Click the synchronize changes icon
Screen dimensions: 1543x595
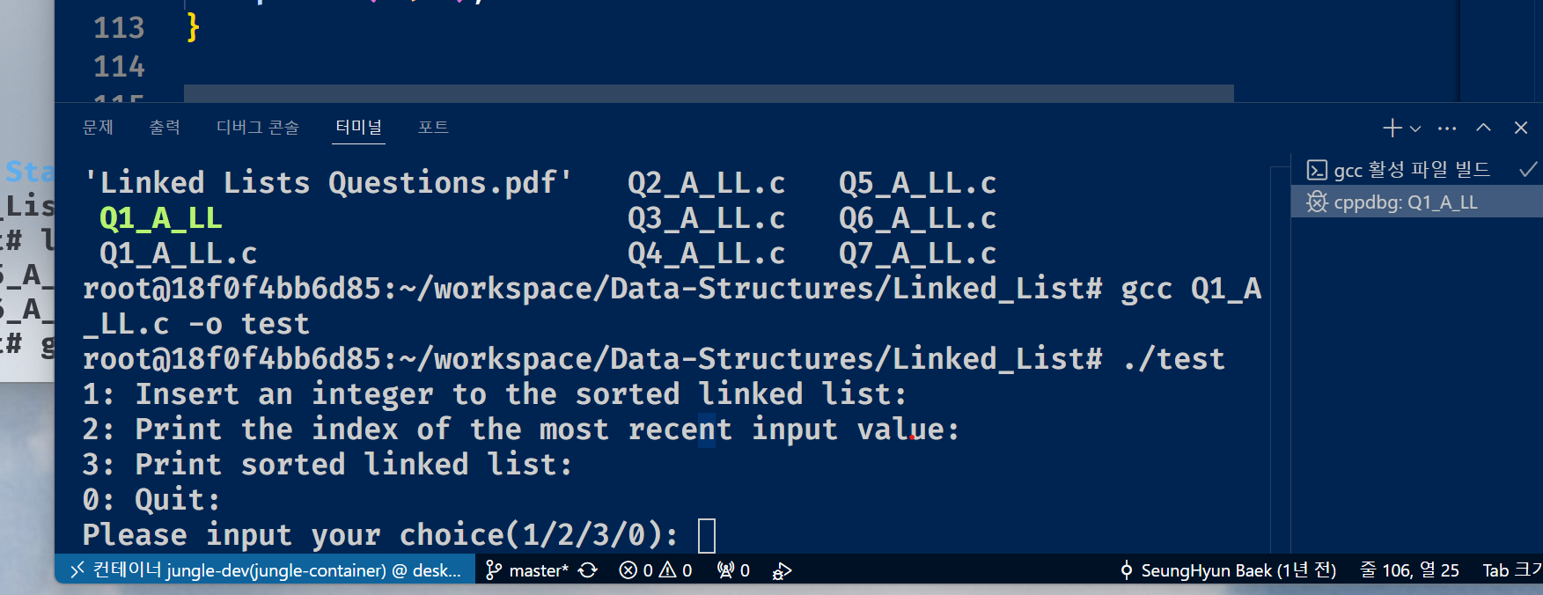[588, 570]
